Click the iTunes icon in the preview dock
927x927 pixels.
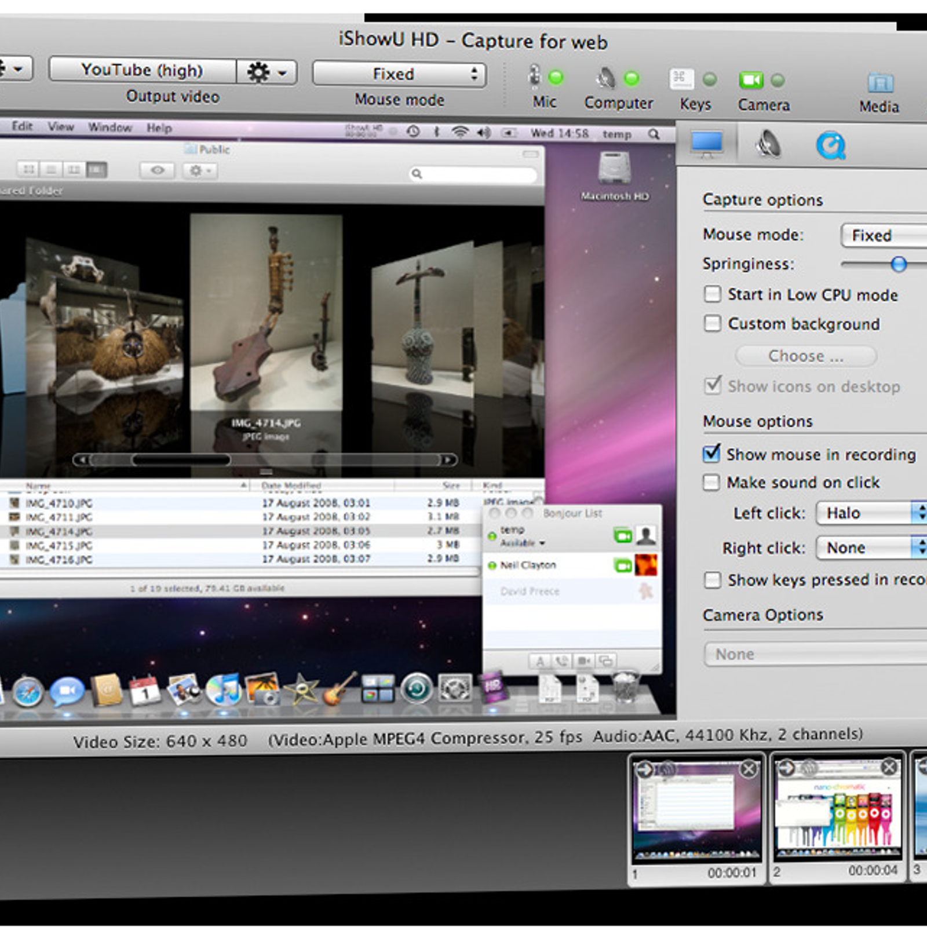pyautogui.click(x=223, y=689)
